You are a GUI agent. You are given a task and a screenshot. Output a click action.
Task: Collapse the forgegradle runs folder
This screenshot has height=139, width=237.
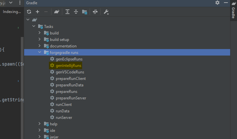pos(39,52)
